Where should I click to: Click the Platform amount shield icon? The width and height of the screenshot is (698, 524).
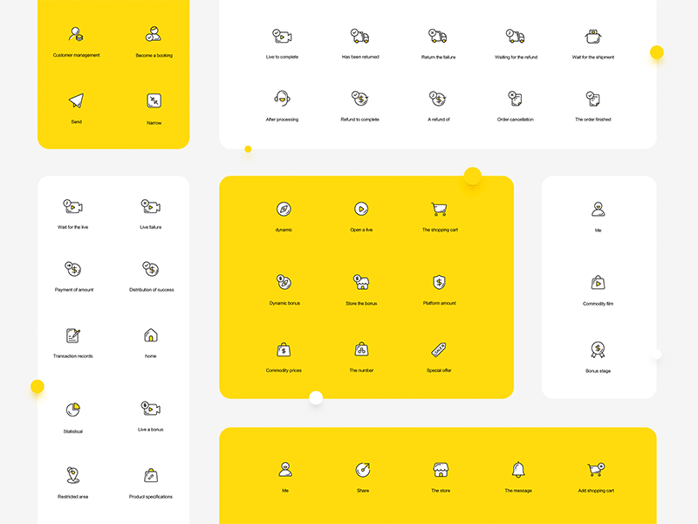tap(438, 284)
